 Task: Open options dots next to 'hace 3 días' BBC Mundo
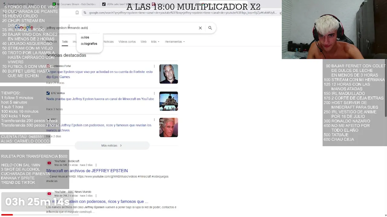96,196
